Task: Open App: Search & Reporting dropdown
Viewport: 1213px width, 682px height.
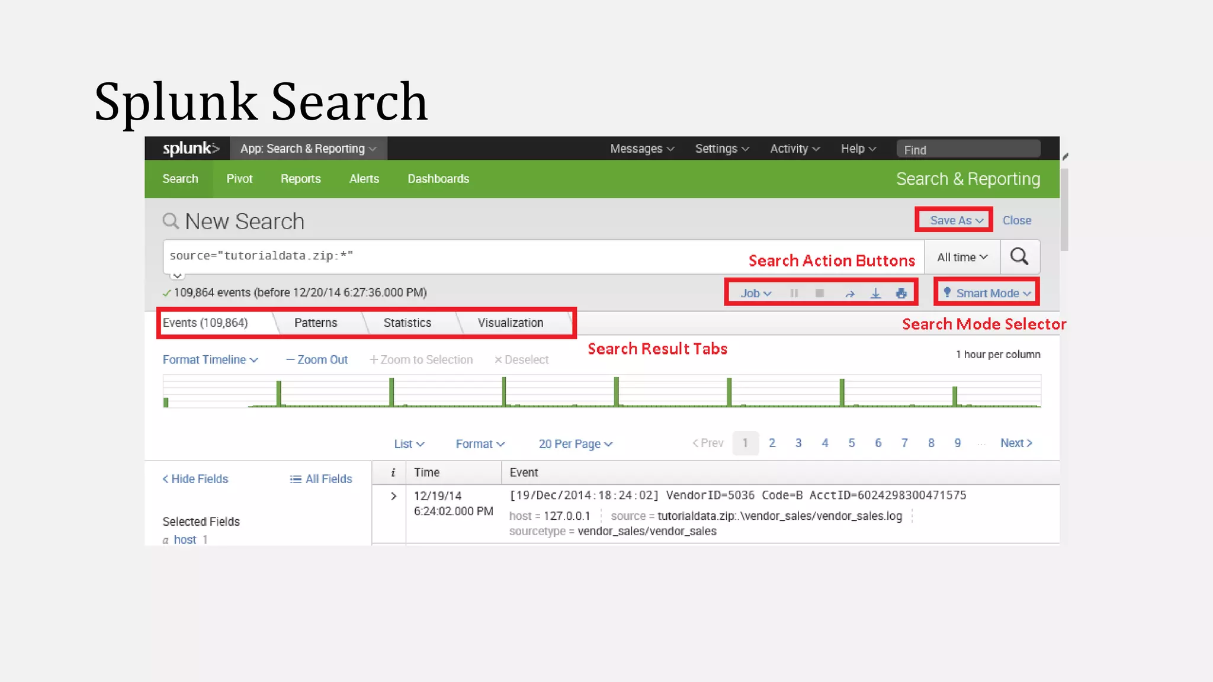Action: tap(309, 149)
